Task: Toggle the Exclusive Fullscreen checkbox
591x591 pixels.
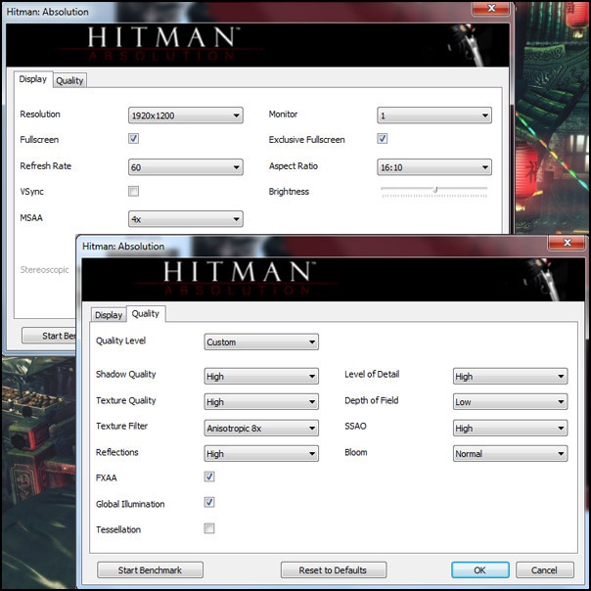Action: click(x=383, y=139)
